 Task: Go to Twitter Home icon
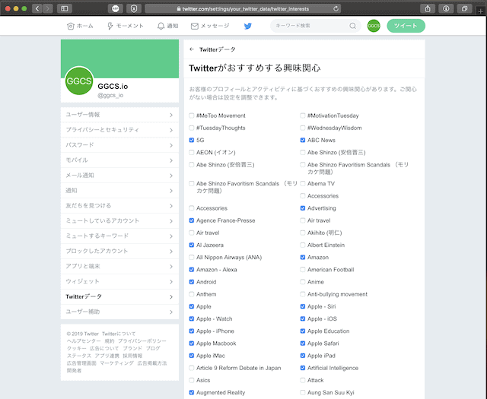(x=71, y=26)
